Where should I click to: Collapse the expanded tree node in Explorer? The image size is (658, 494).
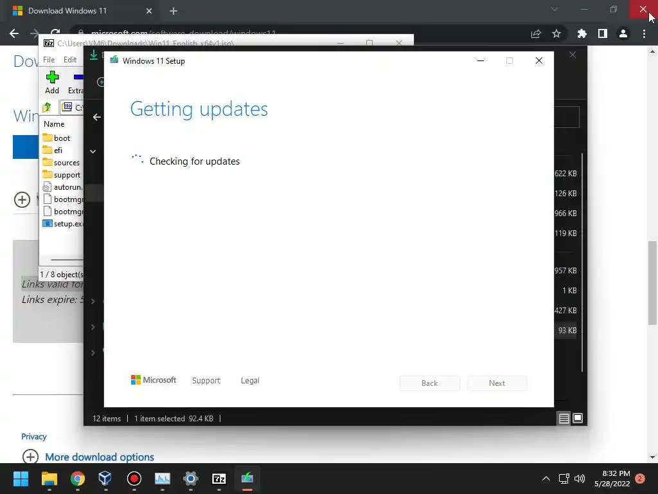click(x=93, y=151)
